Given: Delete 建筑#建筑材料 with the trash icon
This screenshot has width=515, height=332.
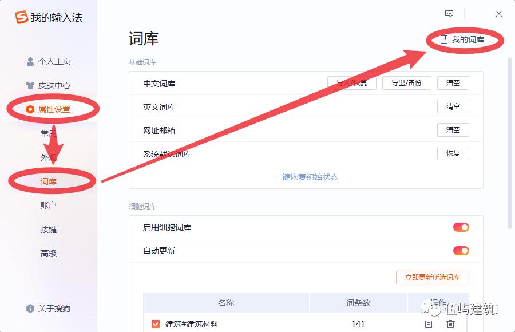Looking at the screenshot, I should [x=451, y=324].
